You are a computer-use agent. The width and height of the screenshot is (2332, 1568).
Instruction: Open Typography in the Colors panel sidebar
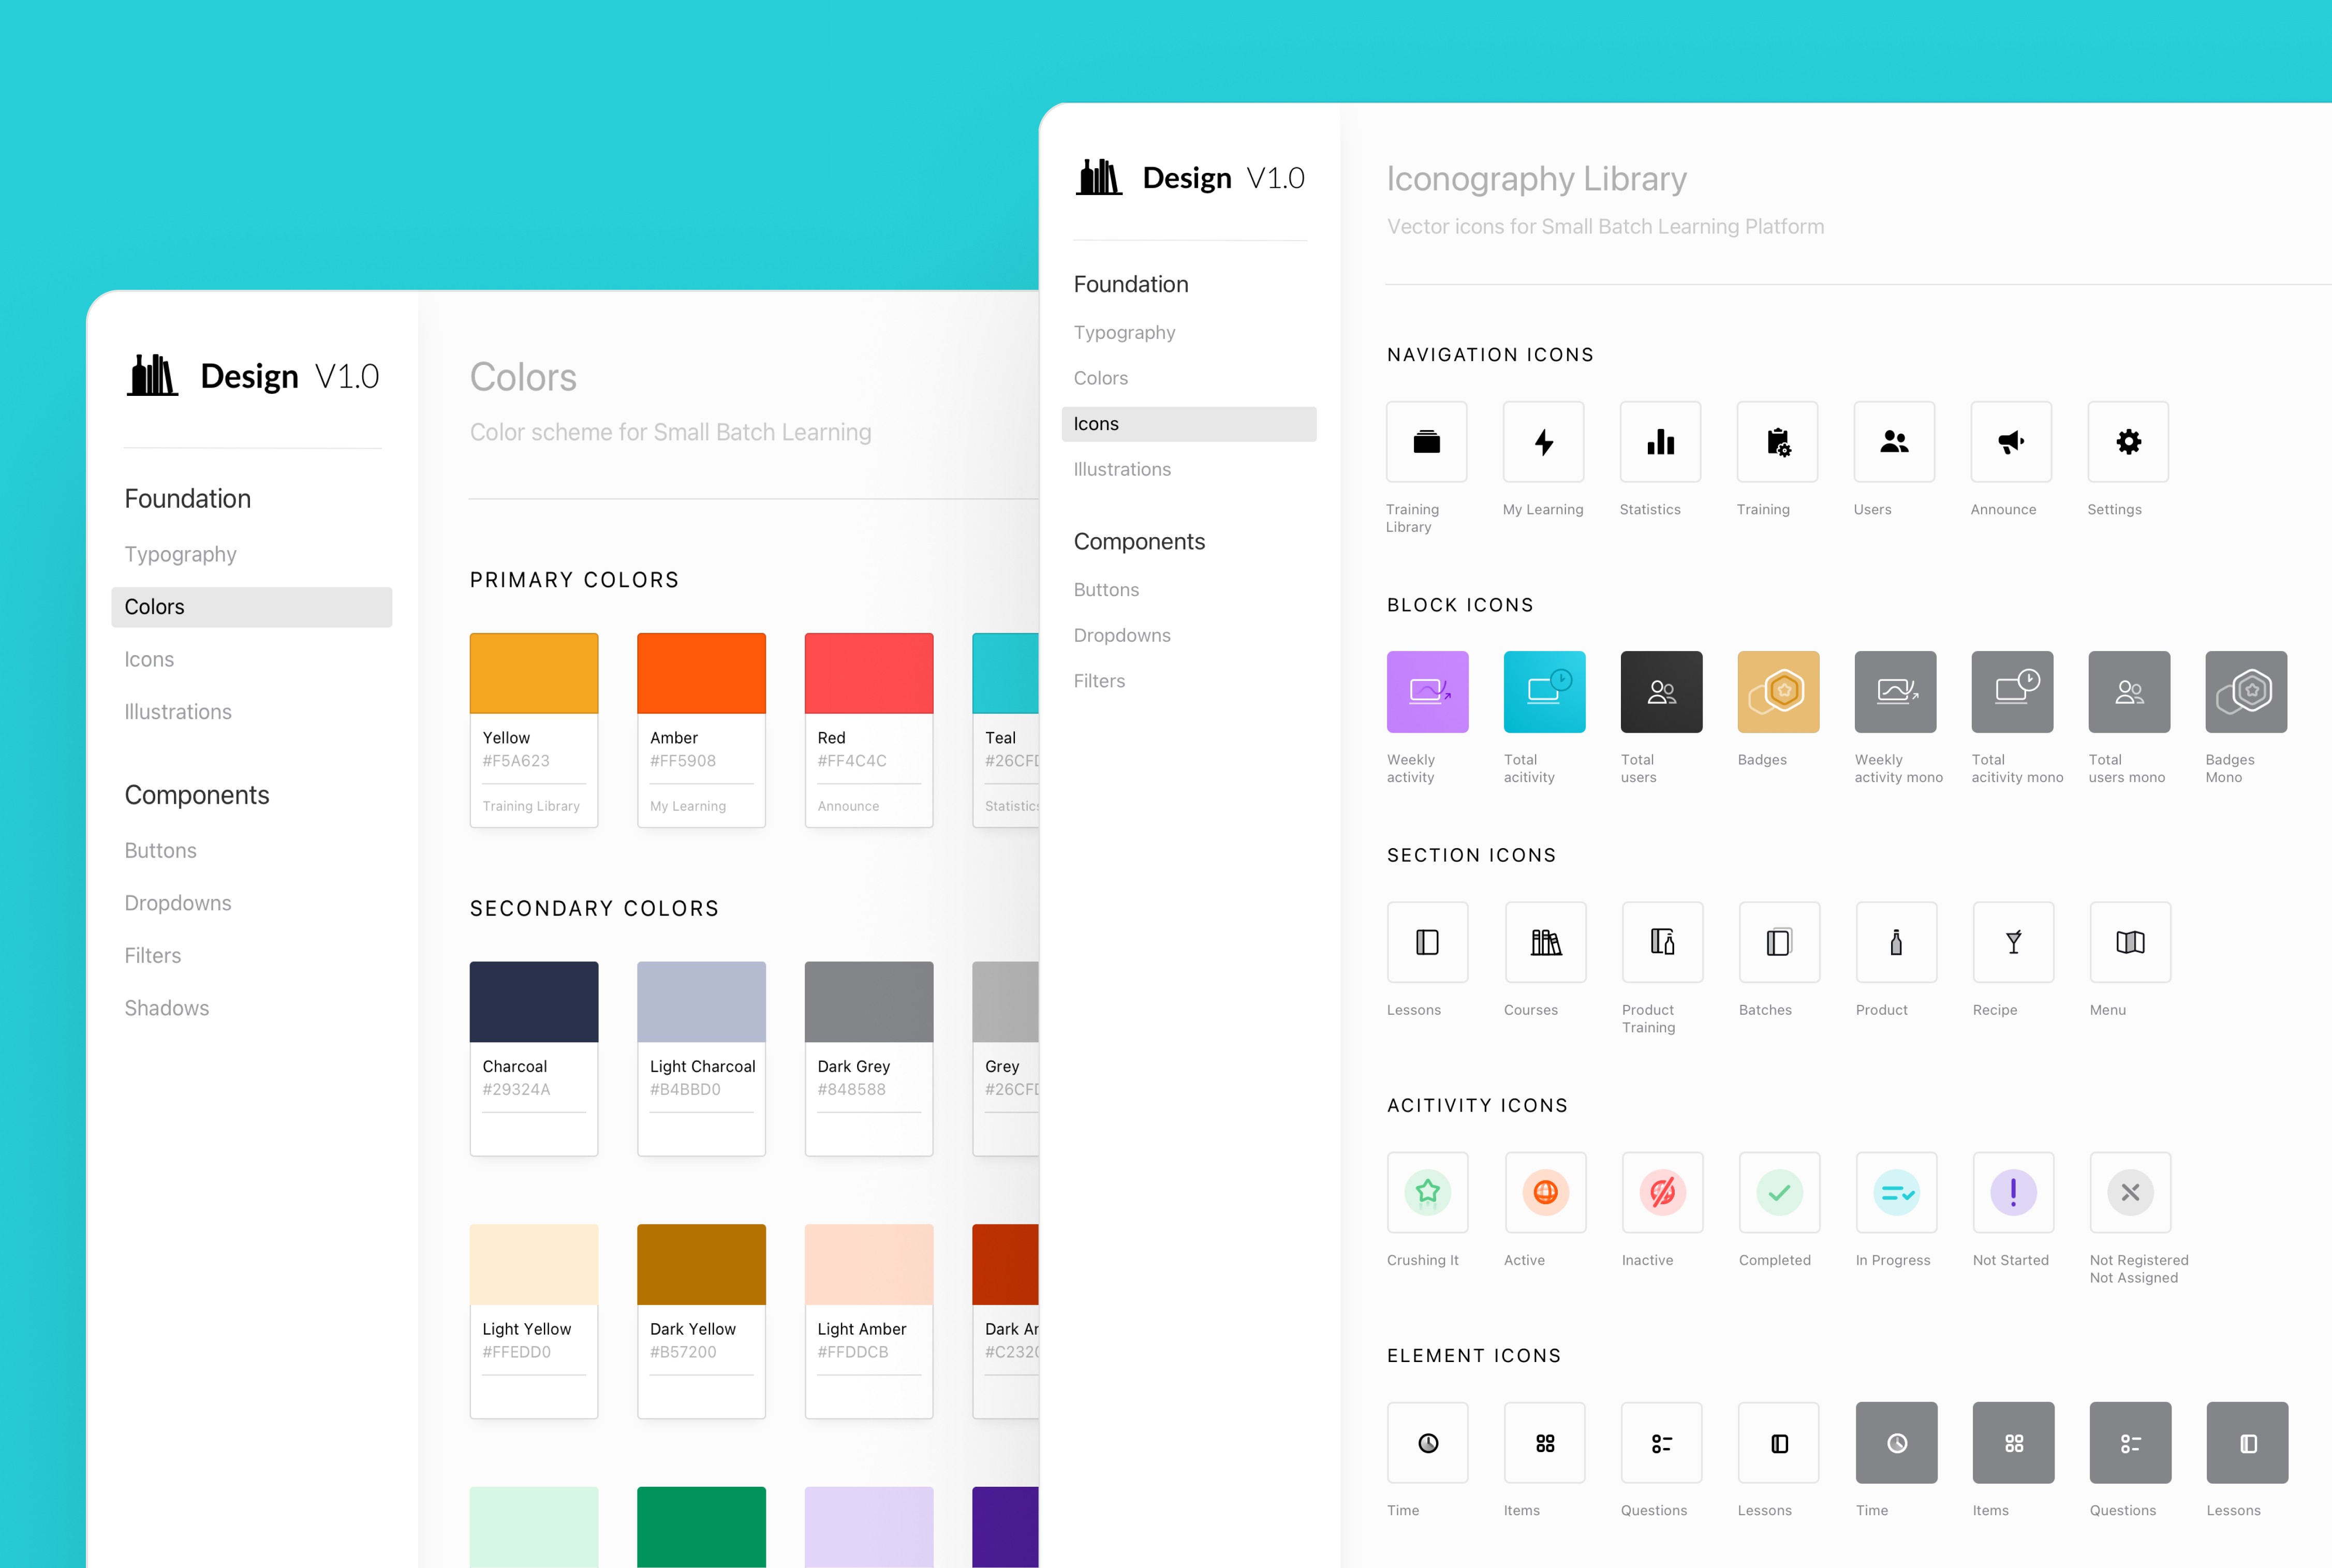tap(180, 554)
